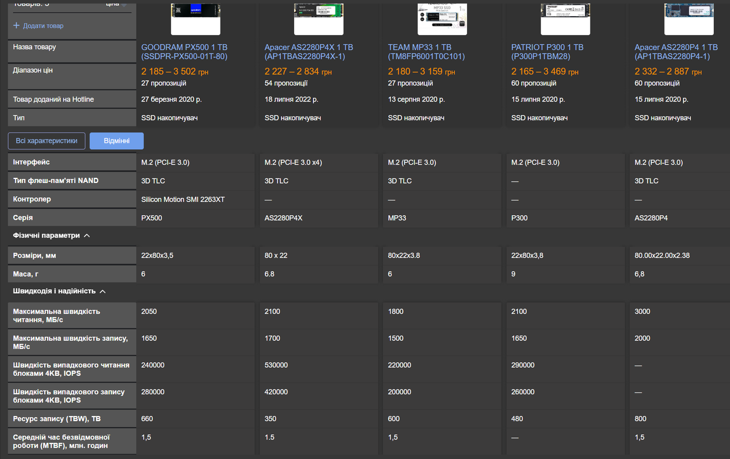Click the date 27 березня 2020 р.

[172, 99]
